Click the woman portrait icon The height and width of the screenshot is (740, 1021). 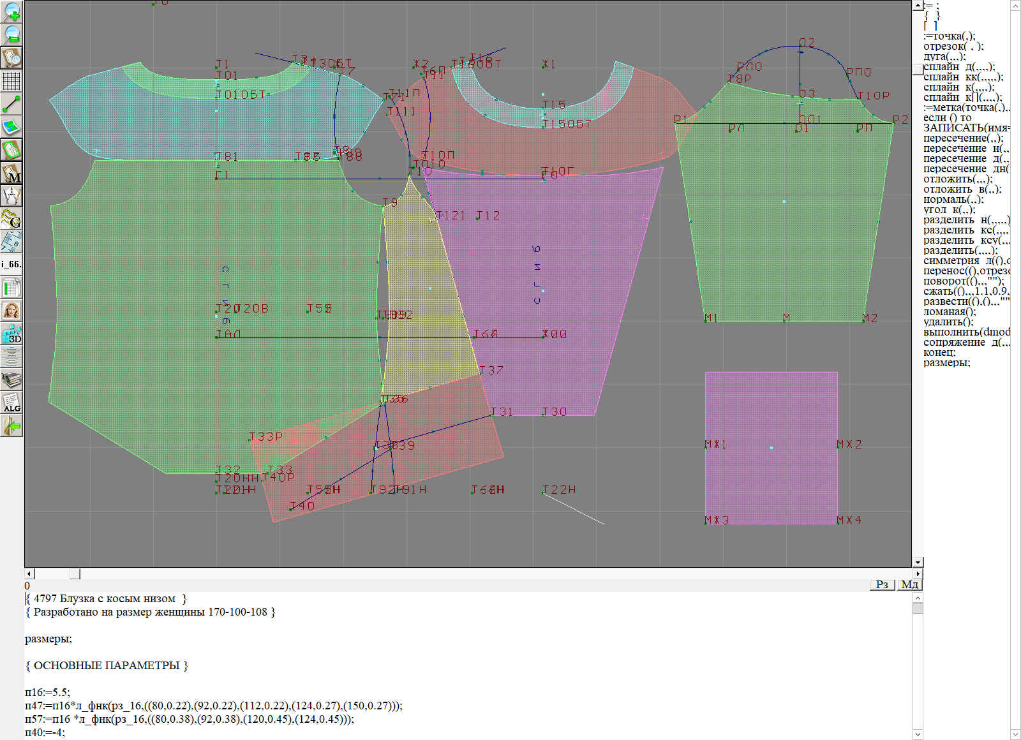11,311
